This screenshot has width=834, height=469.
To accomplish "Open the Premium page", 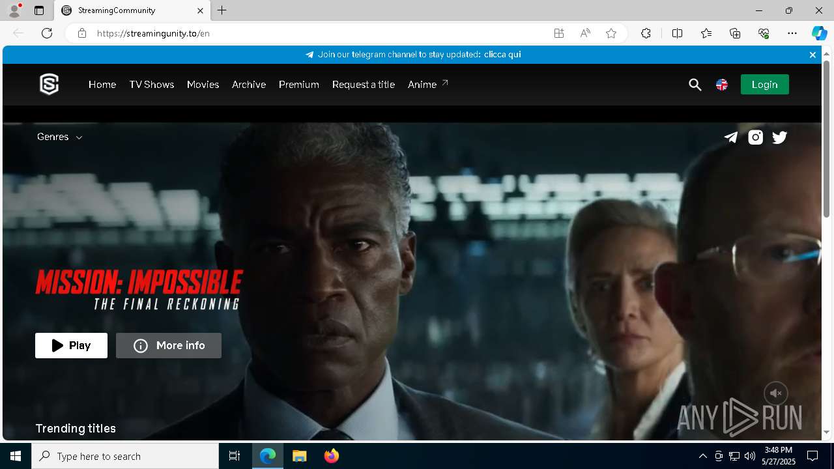I will click(x=299, y=85).
